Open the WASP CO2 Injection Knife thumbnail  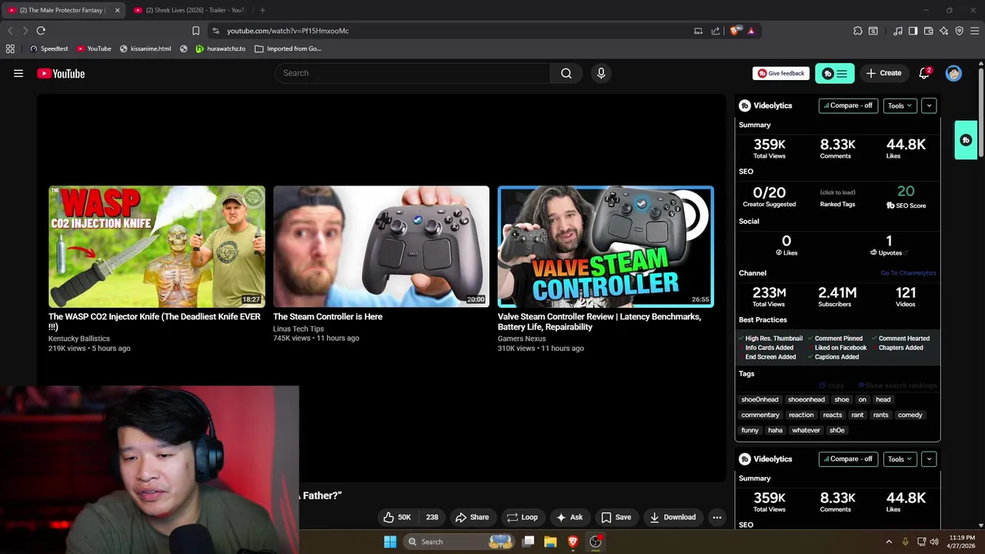pyautogui.click(x=157, y=246)
